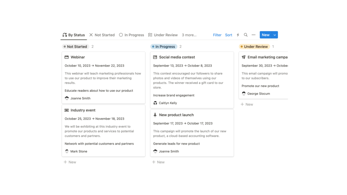Screen dimensions: 347x195
Task: Click 'Generate leads for new product' text
Action: (x=176, y=144)
